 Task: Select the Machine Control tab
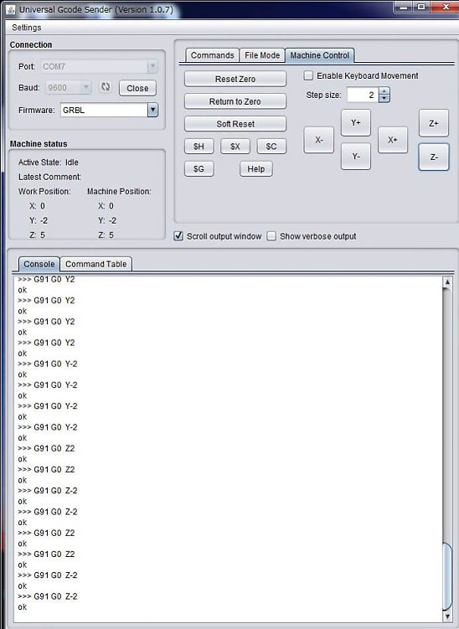pyautogui.click(x=320, y=55)
